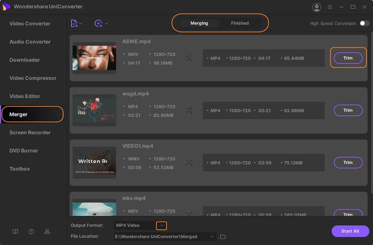This screenshot has width=373, height=245.
Task: Open the hamburger menu icon
Action: [x=330, y=7]
